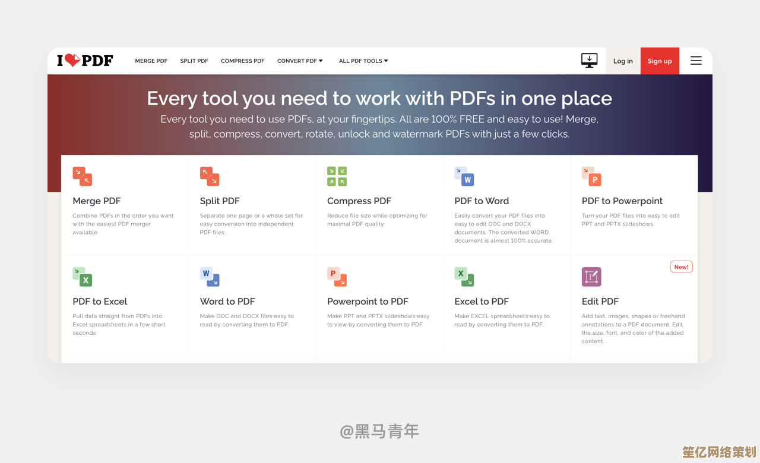This screenshot has width=760, height=463.
Task: Choose the Compress PDF green arrows icon
Action: (x=337, y=176)
